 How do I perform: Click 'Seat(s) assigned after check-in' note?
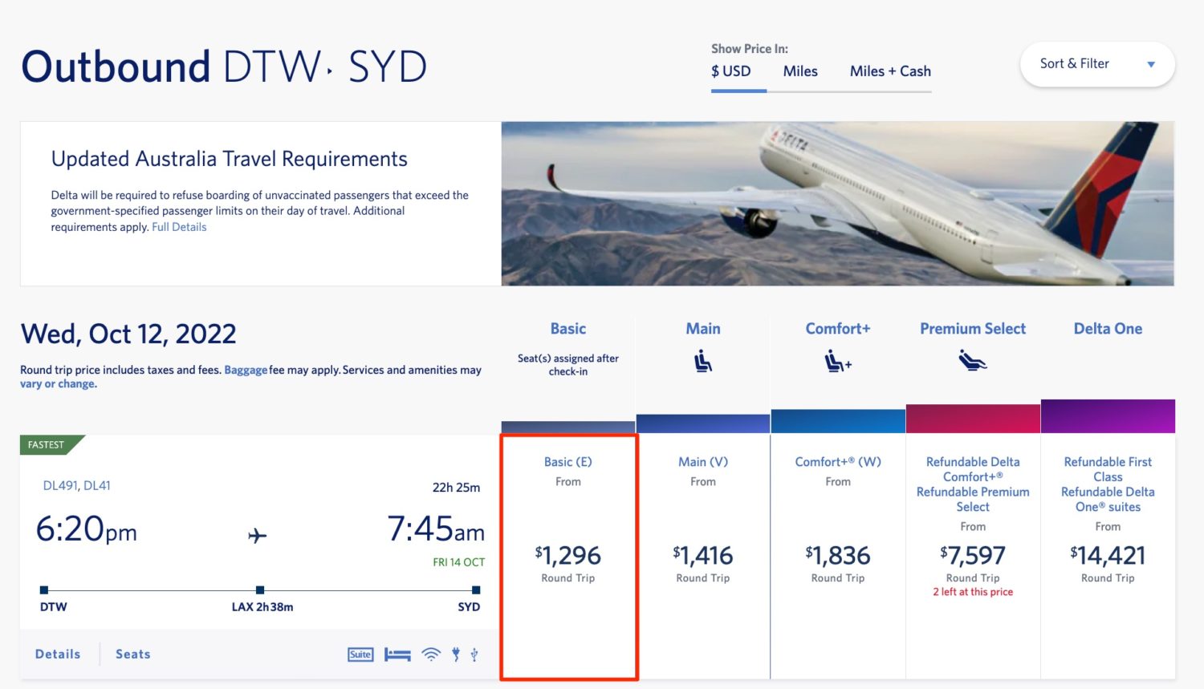(x=568, y=365)
